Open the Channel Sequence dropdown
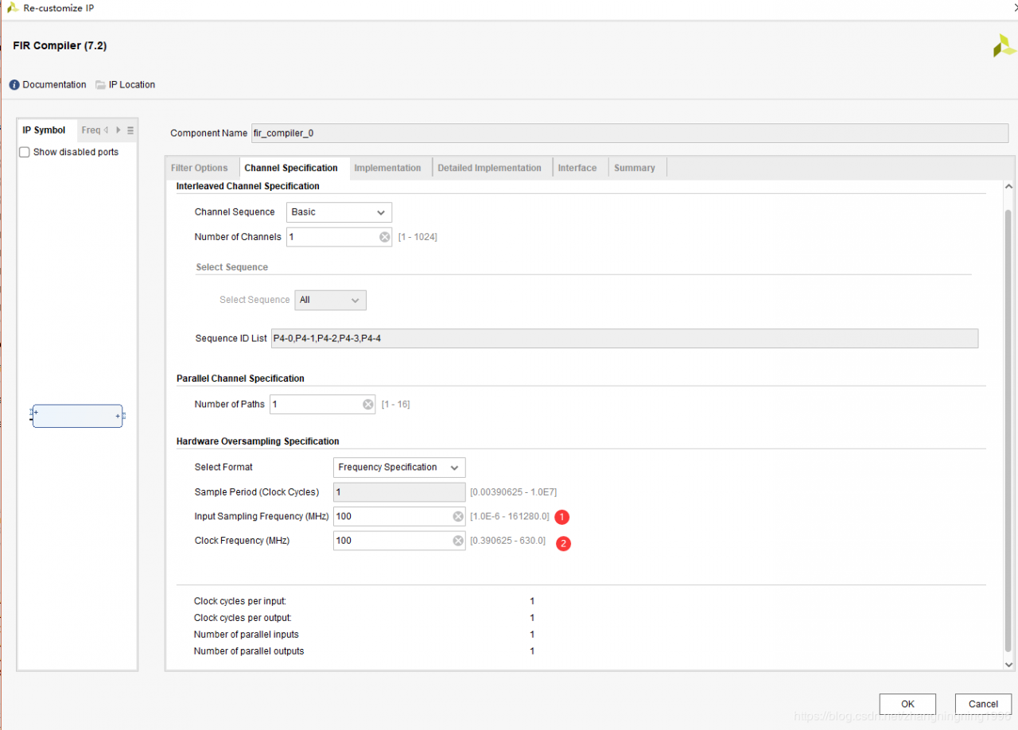The width and height of the screenshot is (1018, 730). coord(339,212)
